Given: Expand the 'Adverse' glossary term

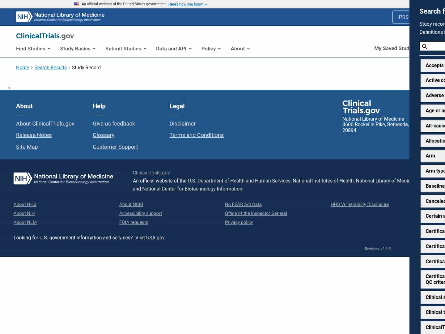Looking at the screenshot, I should pos(433,96).
